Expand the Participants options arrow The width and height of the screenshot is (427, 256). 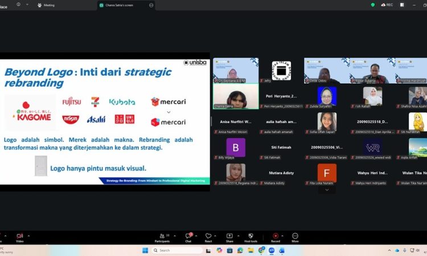174,236
